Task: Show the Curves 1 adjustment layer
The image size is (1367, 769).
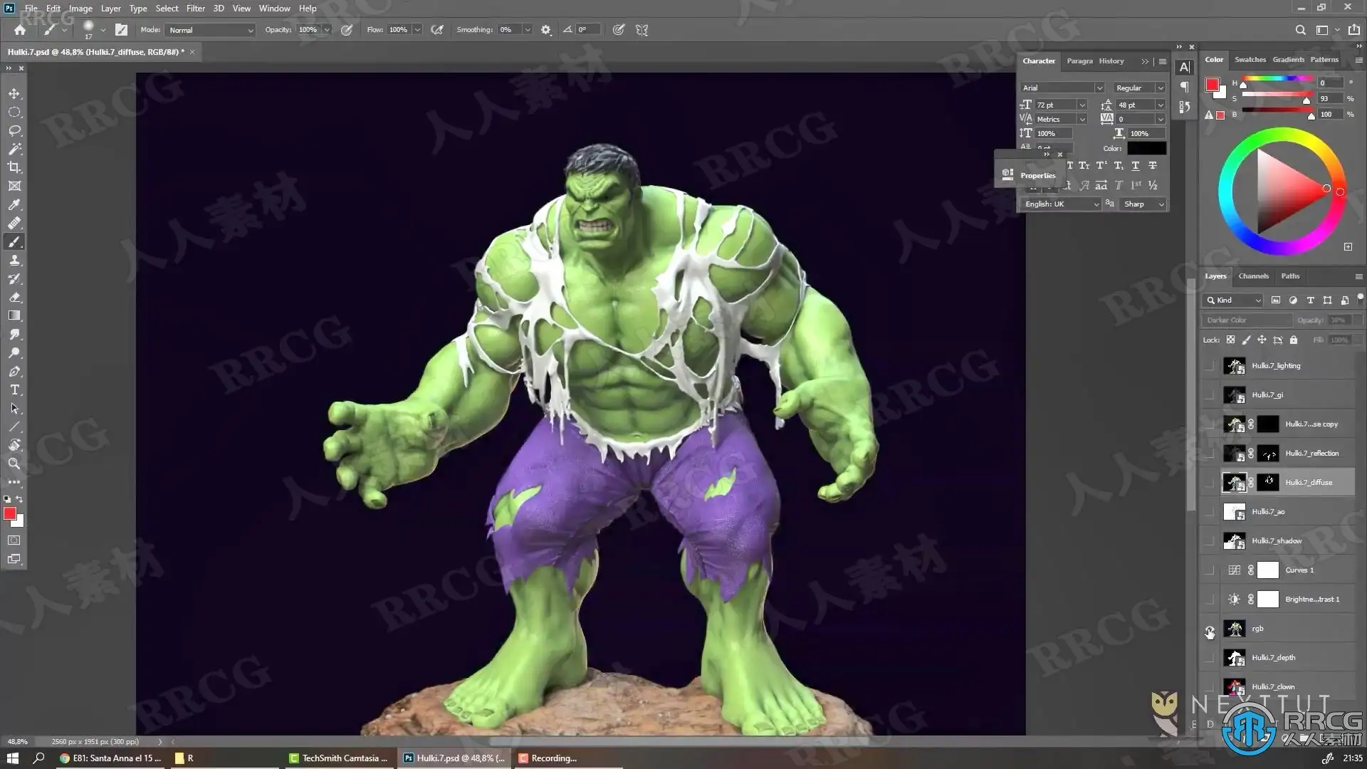Action: (1210, 570)
